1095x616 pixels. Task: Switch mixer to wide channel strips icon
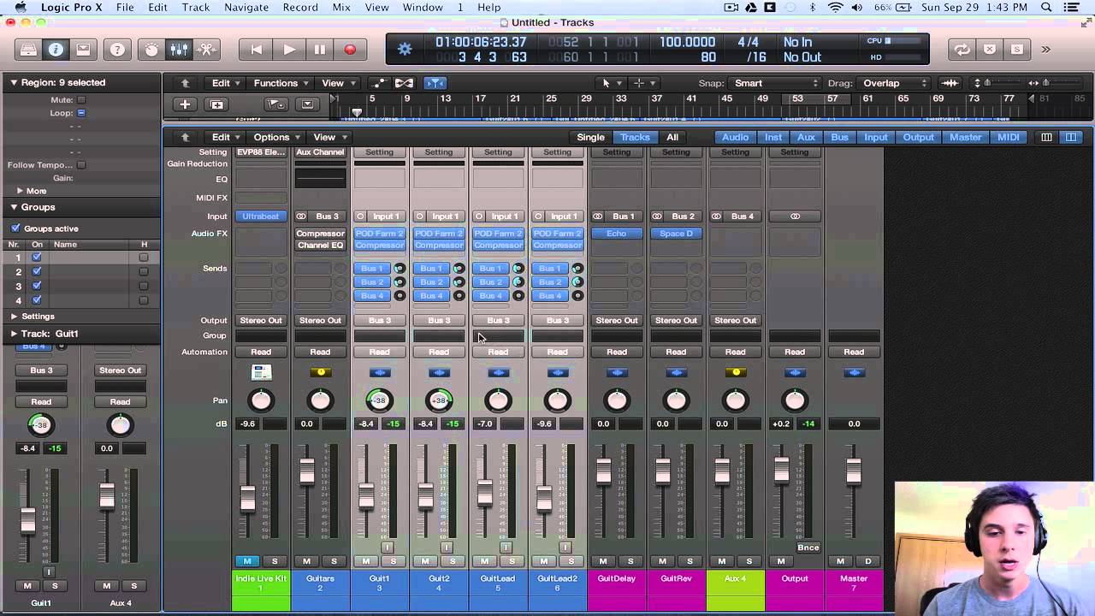click(x=1070, y=137)
